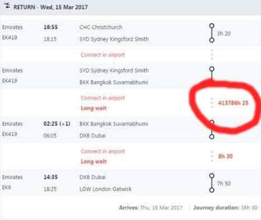
Task: Click the dotted connection marker after Sydney
Action: [x=212, y=54]
